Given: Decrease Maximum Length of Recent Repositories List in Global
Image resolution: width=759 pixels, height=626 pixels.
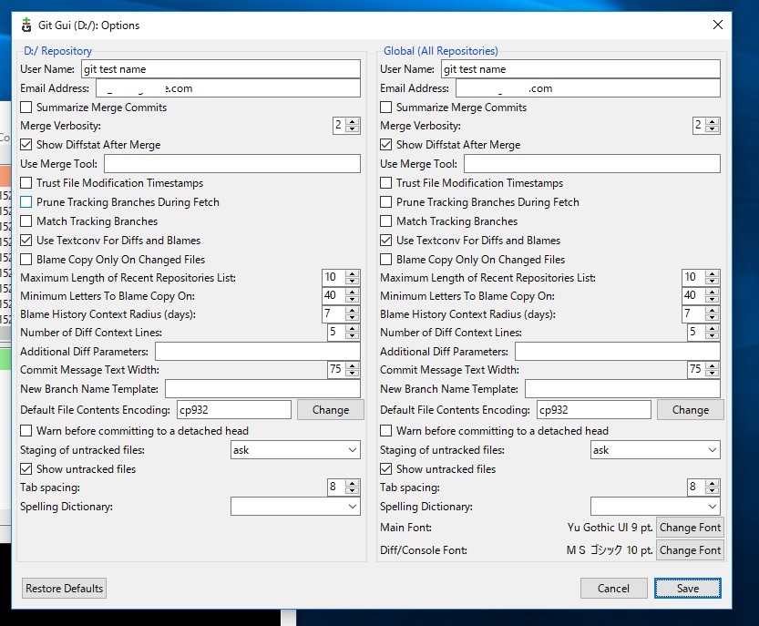Looking at the screenshot, I should (x=712, y=282).
